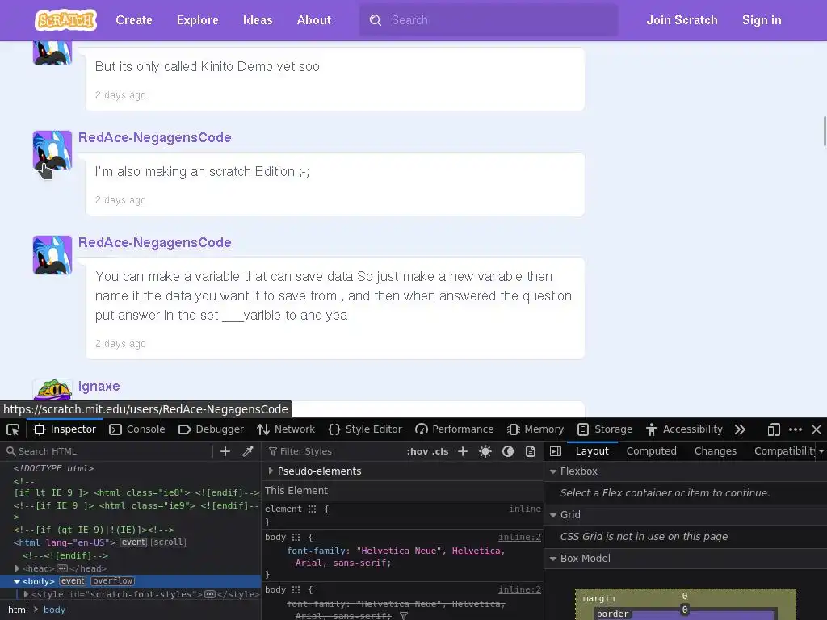Expand the Pseudo-elements section
Screen dimensions: 827x620
pyautogui.click(x=271, y=471)
